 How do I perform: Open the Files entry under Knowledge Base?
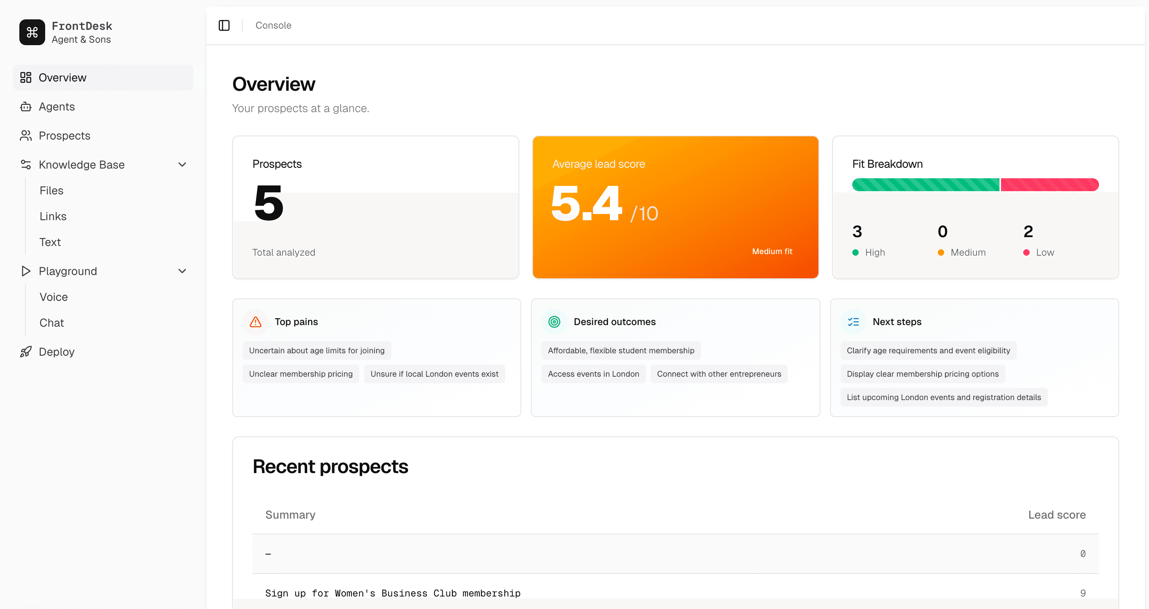(x=51, y=190)
